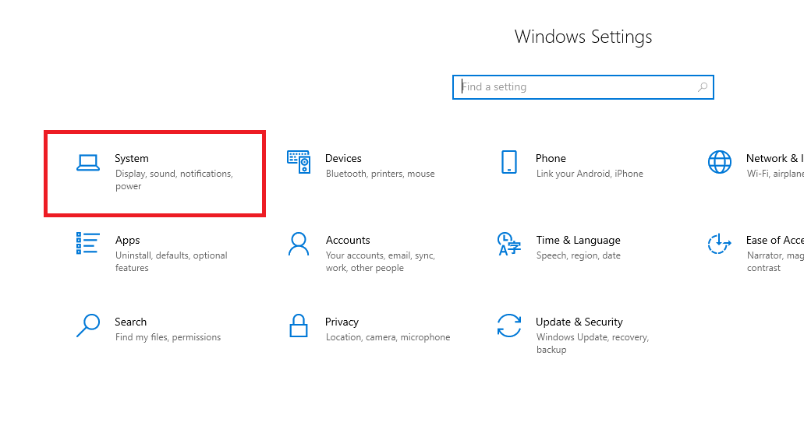Click "Wi-Fi, airplane" description text
Image resolution: width=804 pixels, height=440 pixels.
(775, 174)
